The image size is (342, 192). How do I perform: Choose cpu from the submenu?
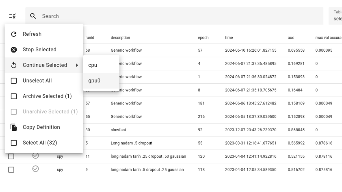point(93,65)
